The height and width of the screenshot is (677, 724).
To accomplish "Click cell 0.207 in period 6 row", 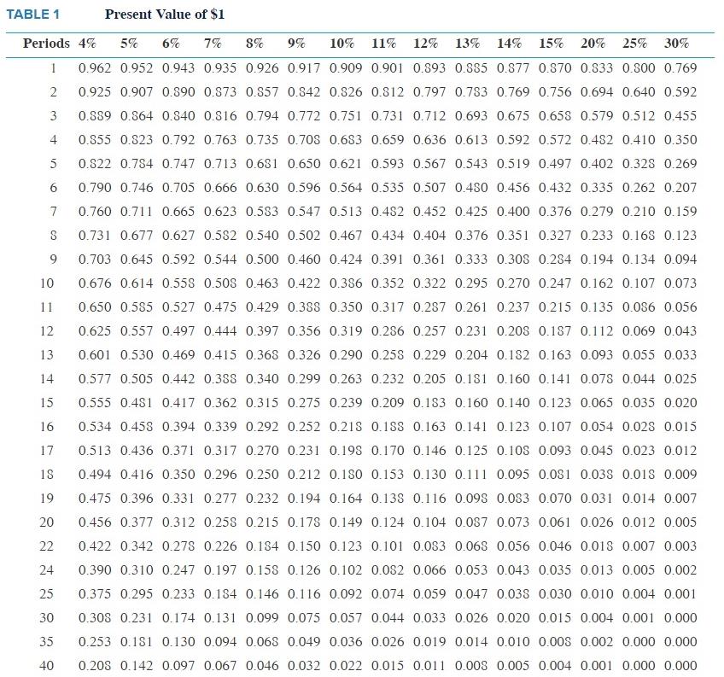I will [x=680, y=188].
